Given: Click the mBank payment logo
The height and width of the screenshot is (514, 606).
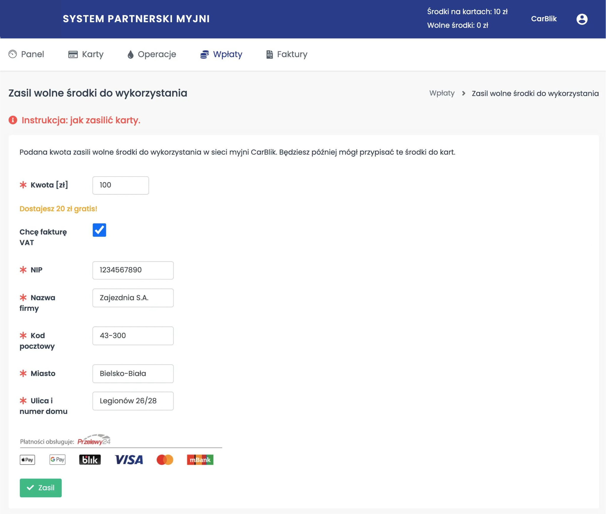Looking at the screenshot, I should click(x=200, y=459).
